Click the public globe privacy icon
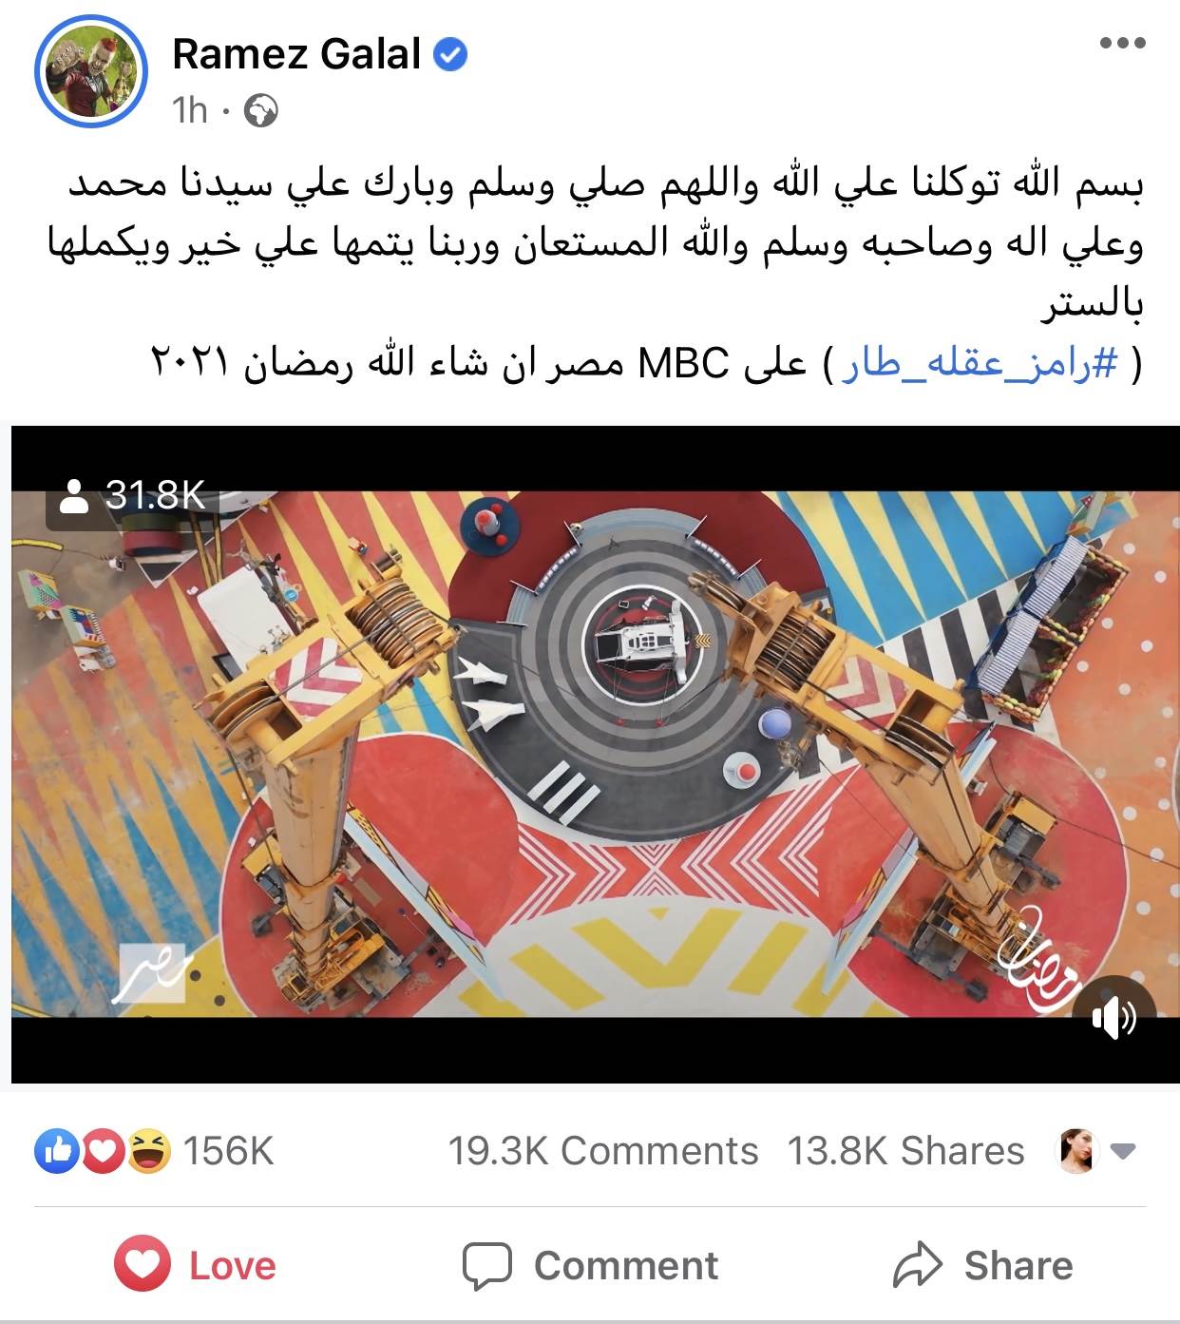This screenshot has height=1324, width=1180. [x=260, y=111]
